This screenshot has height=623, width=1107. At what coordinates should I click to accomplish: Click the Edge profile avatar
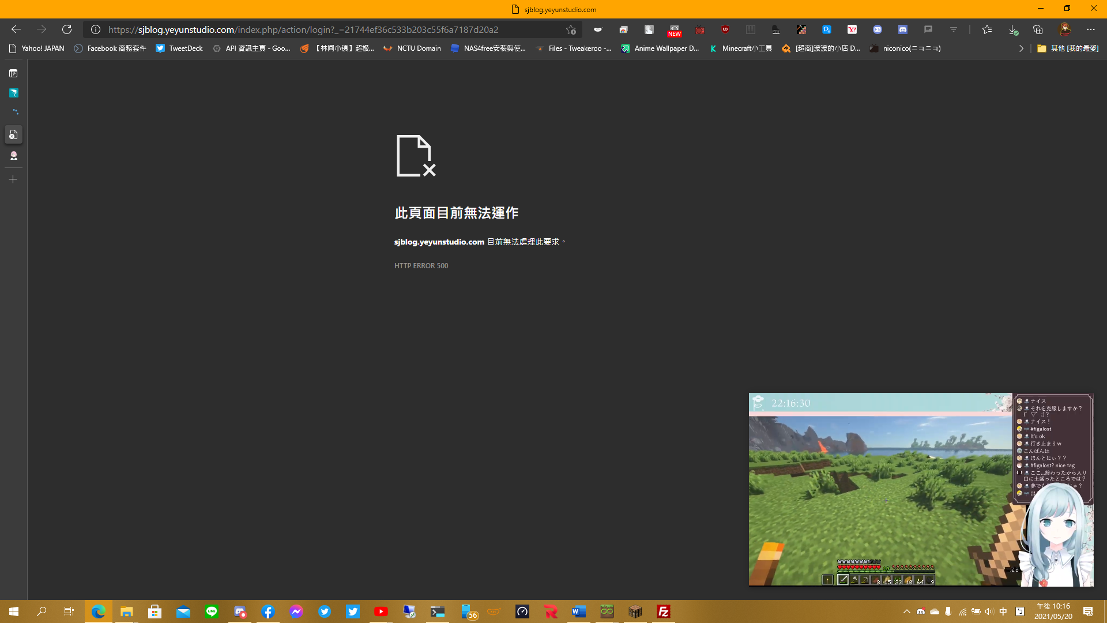pos(1065,29)
